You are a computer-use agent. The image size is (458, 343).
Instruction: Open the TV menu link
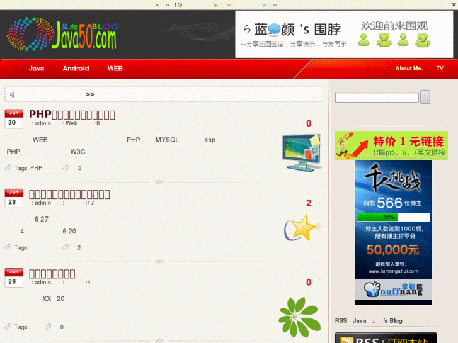coord(440,69)
